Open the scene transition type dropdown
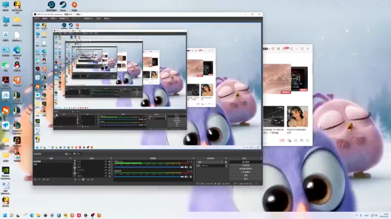 (210, 162)
